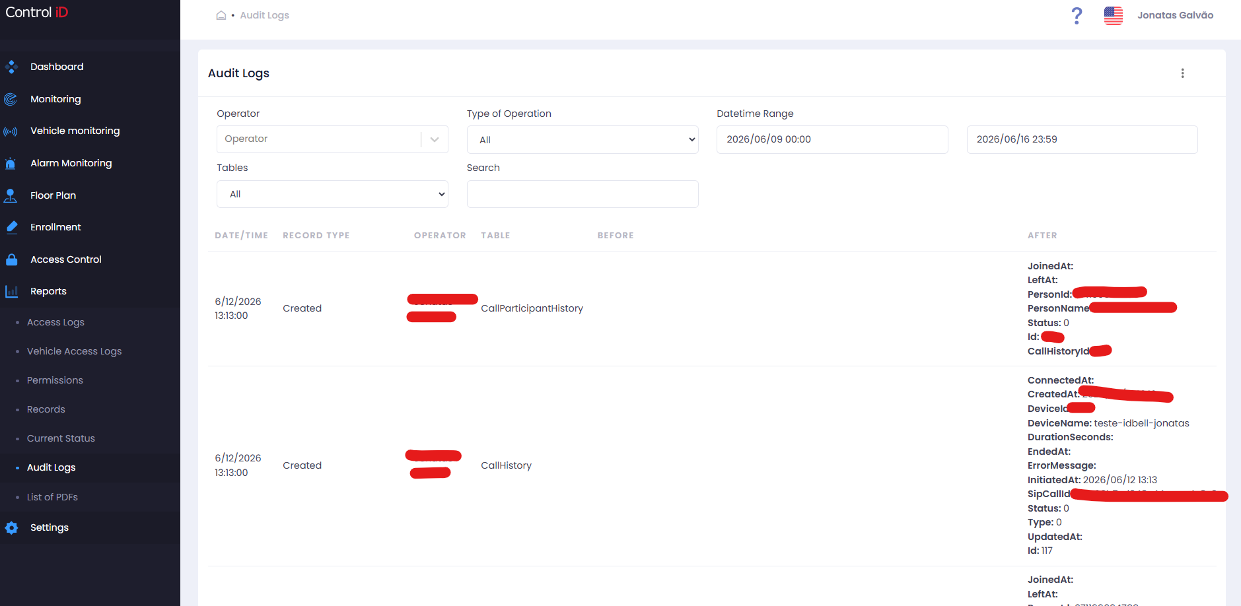Open the Access Logs report
1241x606 pixels.
(55, 322)
